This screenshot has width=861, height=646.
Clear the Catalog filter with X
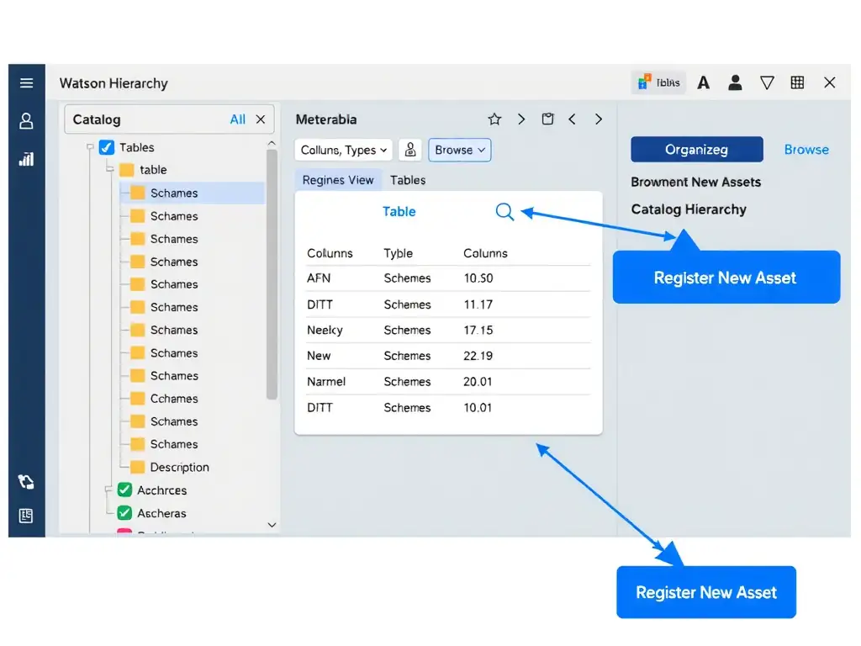(x=261, y=119)
